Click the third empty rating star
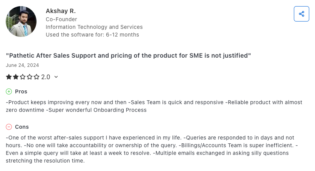This screenshot has width=315, height=171. click(x=23, y=77)
